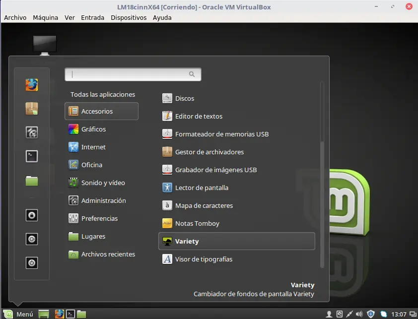Click the menu search input field
The height and width of the screenshot is (319, 418).
point(133,74)
